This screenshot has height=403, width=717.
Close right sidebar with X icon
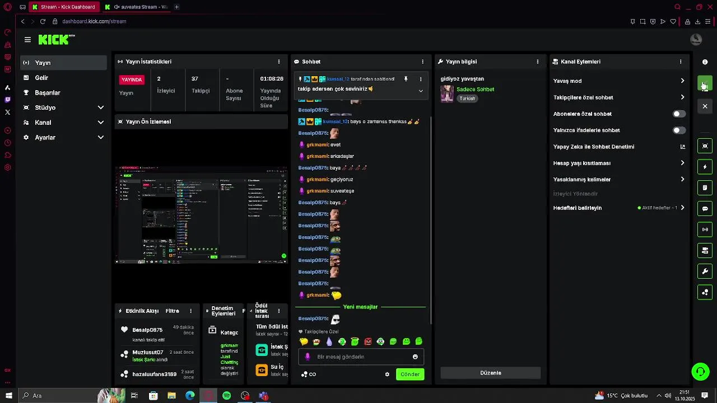coord(705,106)
